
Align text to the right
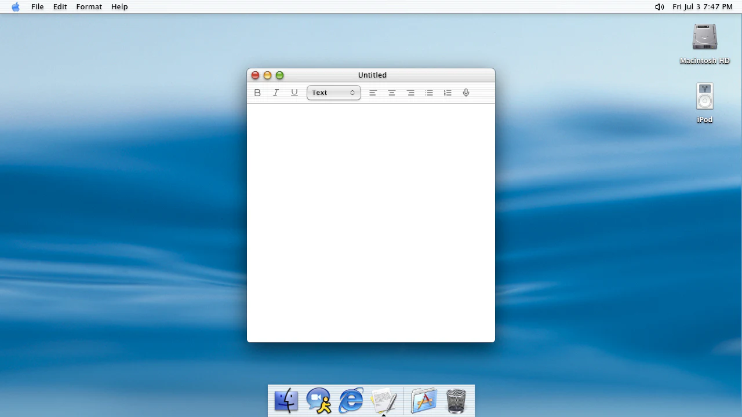pos(410,93)
